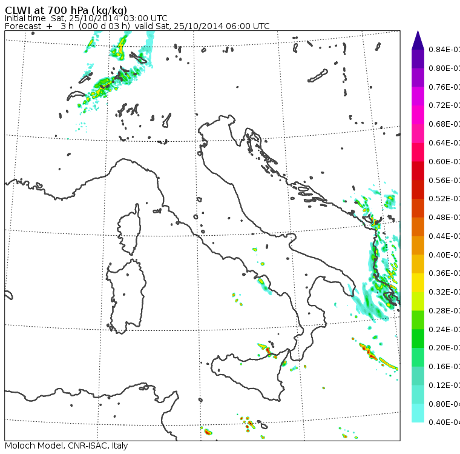This screenshot has height=454, width=460.
Task: Click the 0.16E-03 scale label
Action: [x=444, y=367]
